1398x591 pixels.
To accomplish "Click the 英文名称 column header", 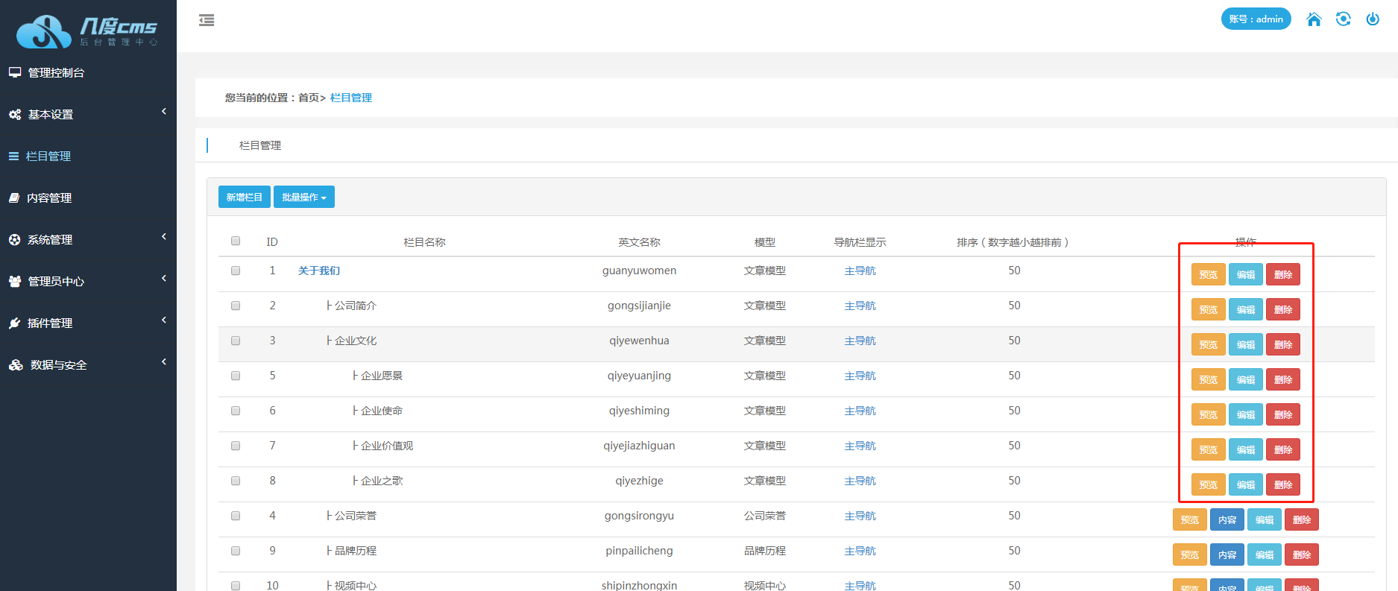I will [x=639, y=242].
